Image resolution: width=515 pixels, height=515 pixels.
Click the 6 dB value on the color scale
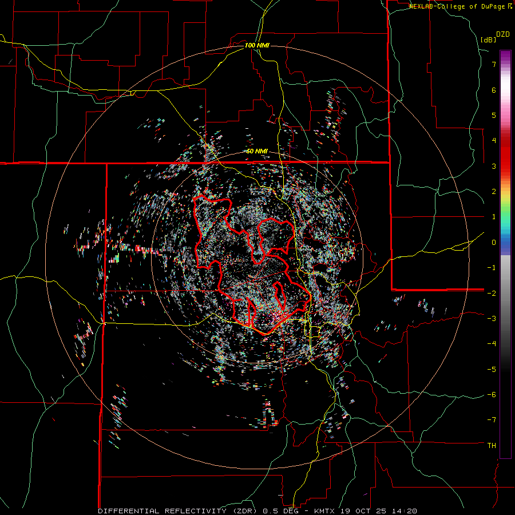pos(494,90)
